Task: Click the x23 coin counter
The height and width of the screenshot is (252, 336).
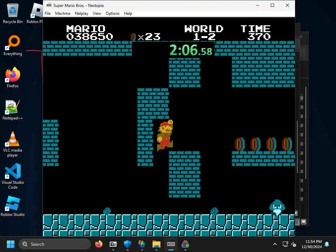Action: click(146, 37)
